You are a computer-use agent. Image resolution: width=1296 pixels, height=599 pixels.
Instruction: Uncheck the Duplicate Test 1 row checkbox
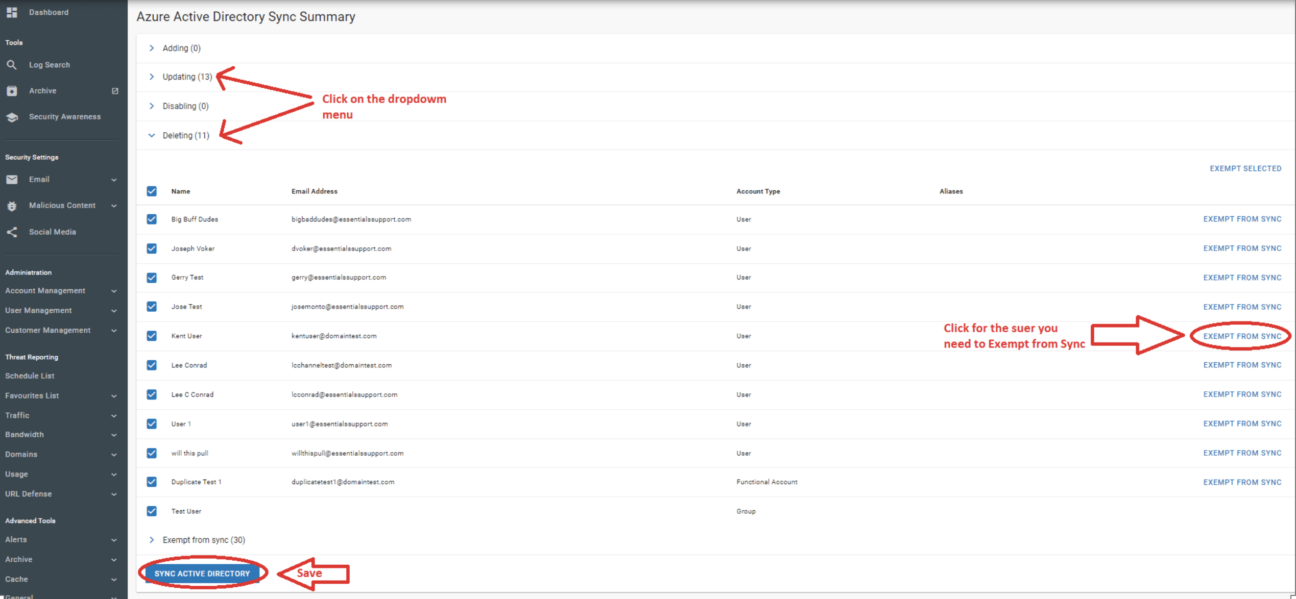click(152, 482)
